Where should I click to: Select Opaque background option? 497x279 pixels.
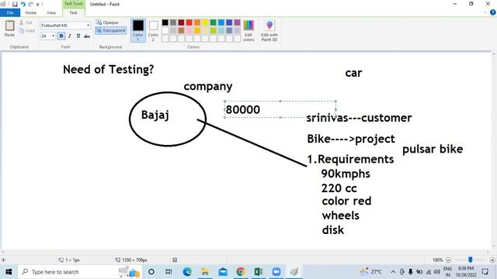pyautogui.click(x=107, y=22)
